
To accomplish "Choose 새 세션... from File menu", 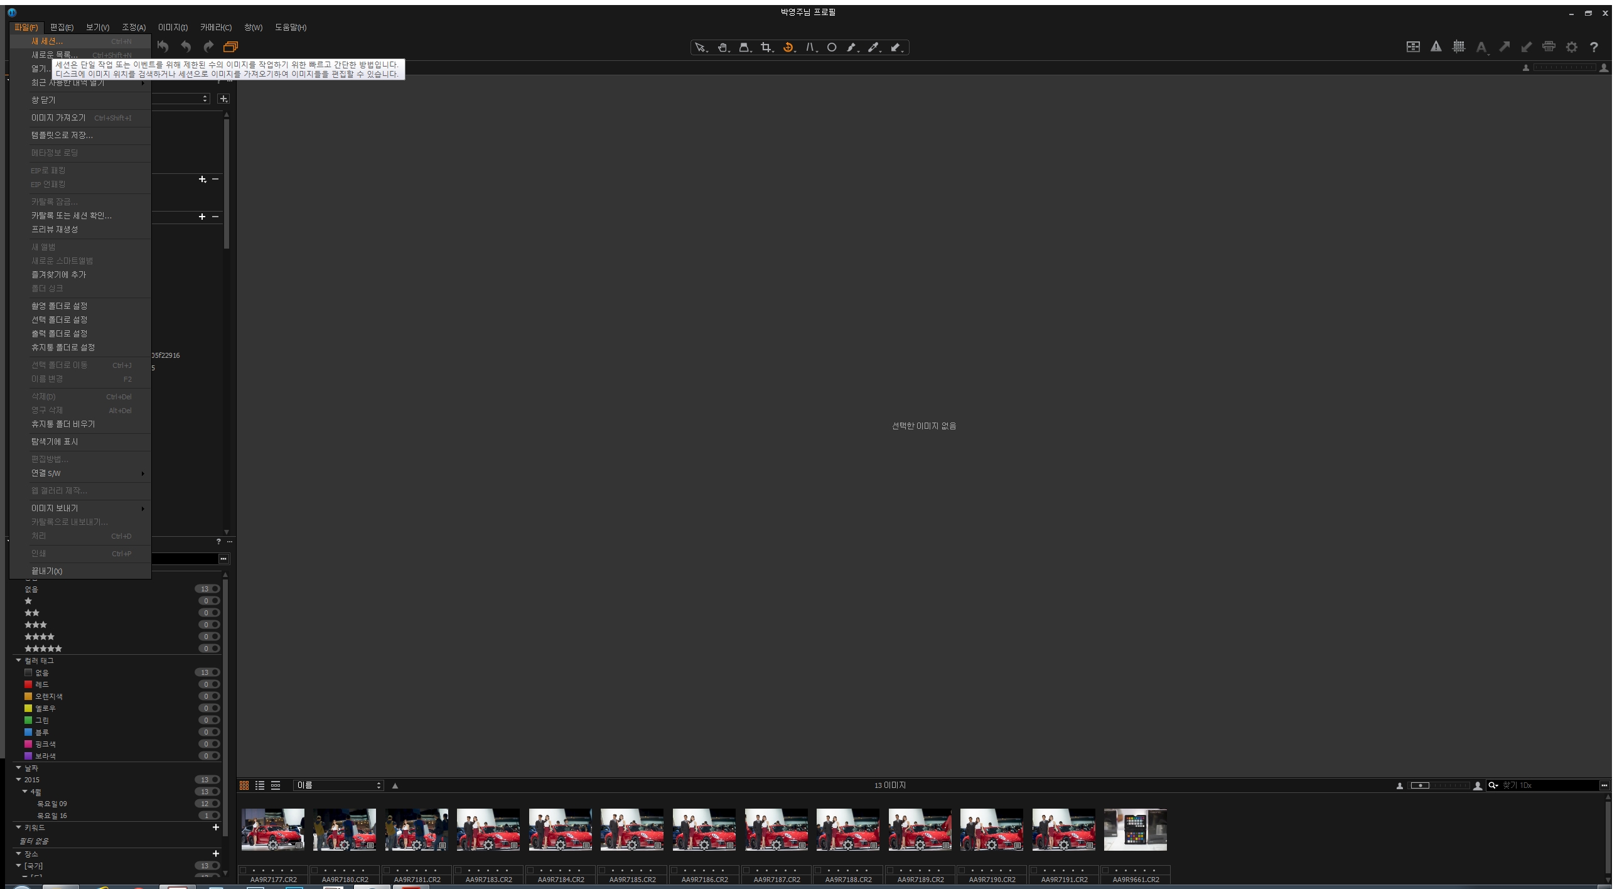I will coord(47,41).
